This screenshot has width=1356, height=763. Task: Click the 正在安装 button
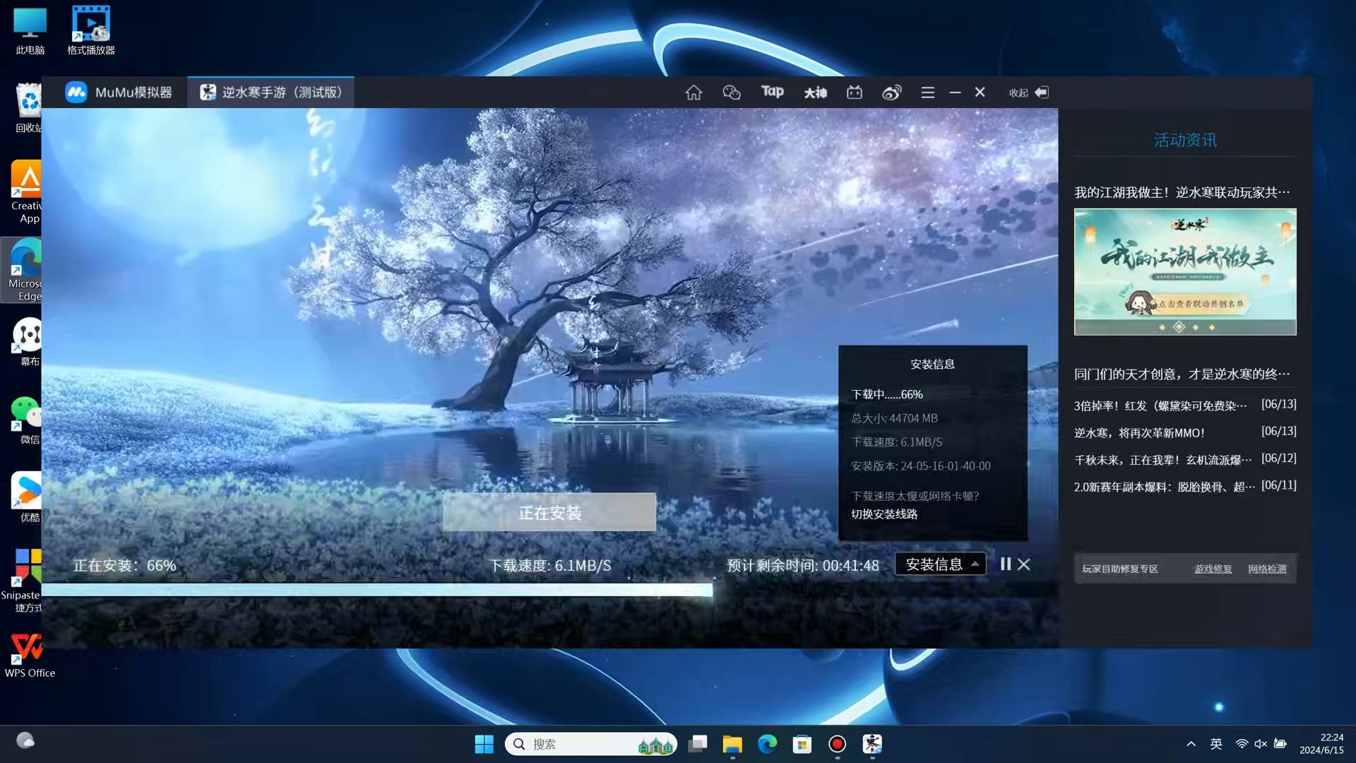click(549, 512)
